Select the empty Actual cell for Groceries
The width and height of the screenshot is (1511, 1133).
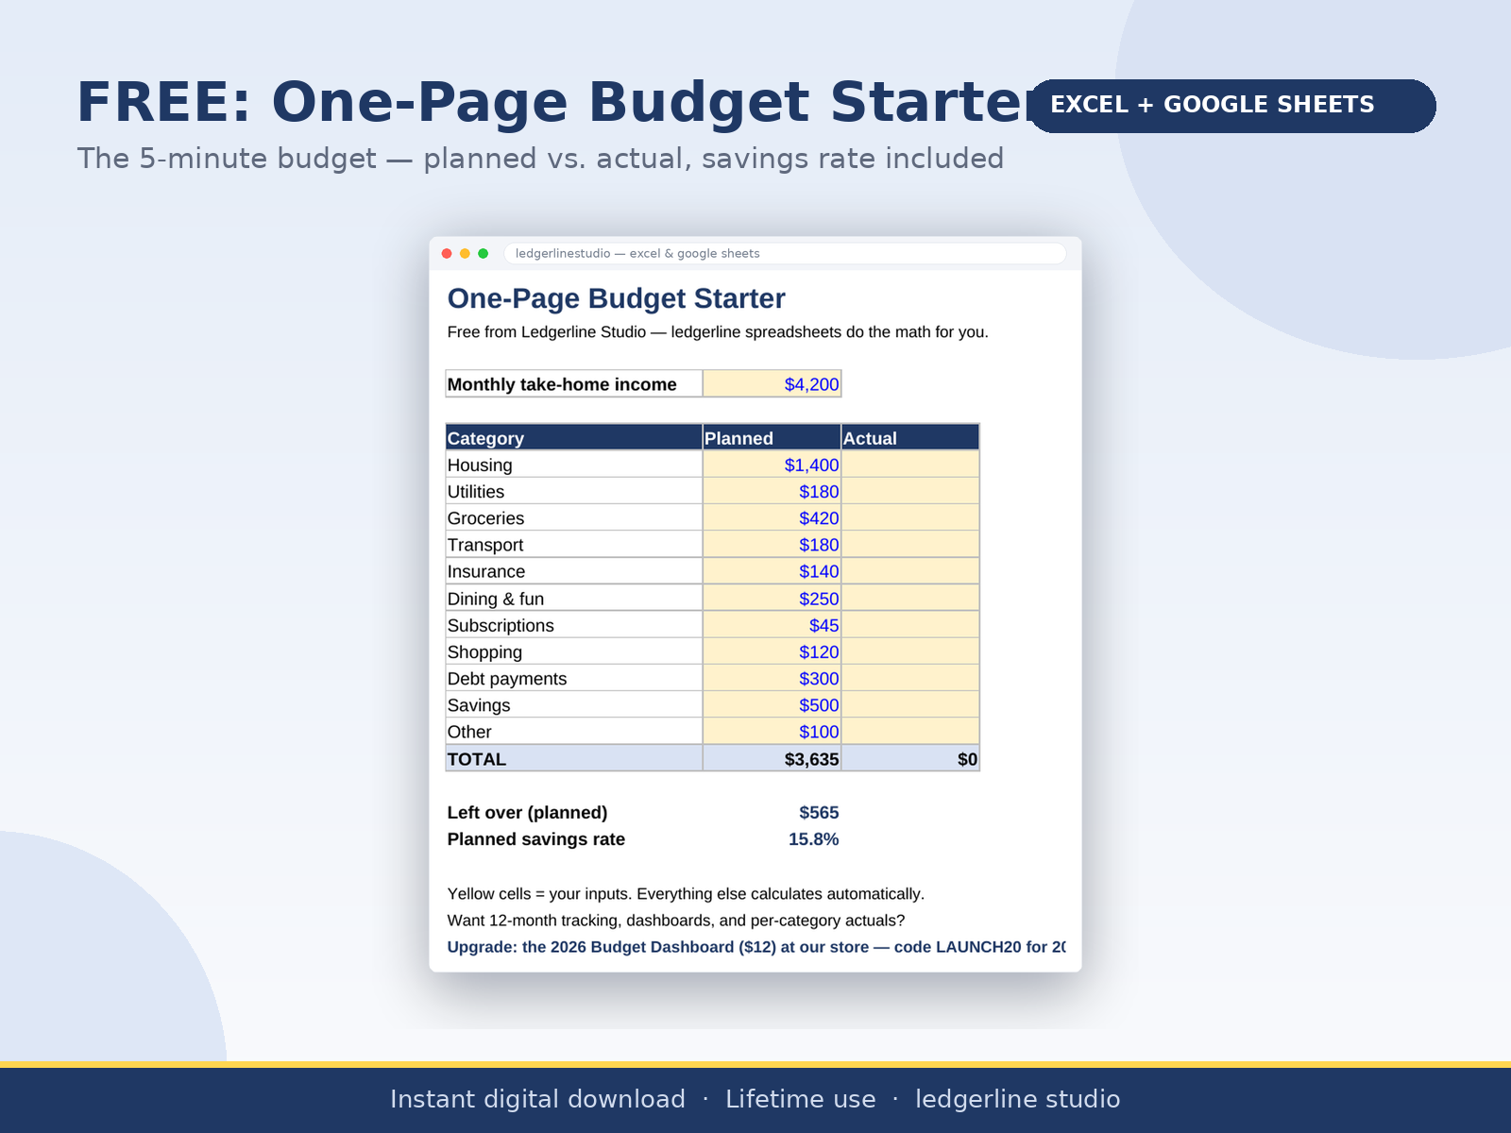[x=910, y=517]
